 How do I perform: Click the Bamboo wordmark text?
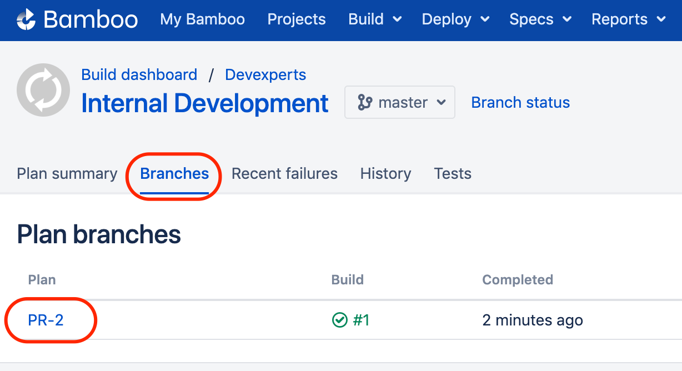click(x=91, y=19)
